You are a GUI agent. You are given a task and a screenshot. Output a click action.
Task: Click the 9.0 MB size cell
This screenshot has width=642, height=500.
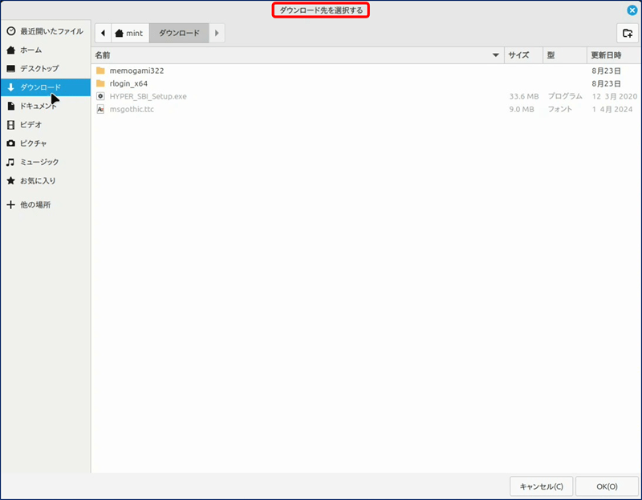pos(522,109)
